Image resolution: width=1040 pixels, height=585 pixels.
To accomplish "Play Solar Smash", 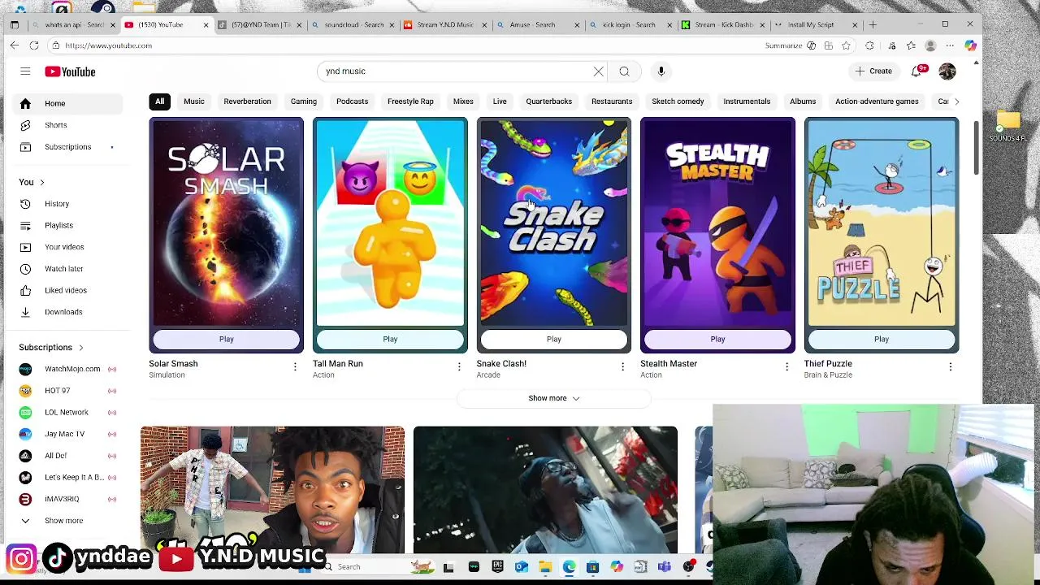I will click(226, 339).
